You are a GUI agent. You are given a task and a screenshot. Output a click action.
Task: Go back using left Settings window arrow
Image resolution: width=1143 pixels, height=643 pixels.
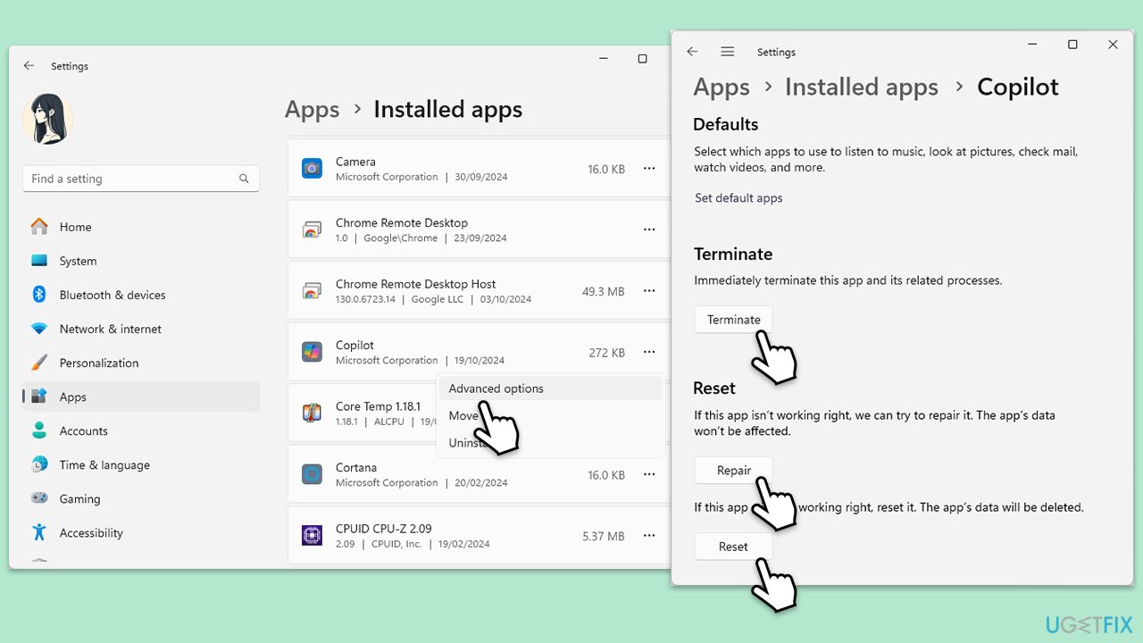tap(29, 66)
